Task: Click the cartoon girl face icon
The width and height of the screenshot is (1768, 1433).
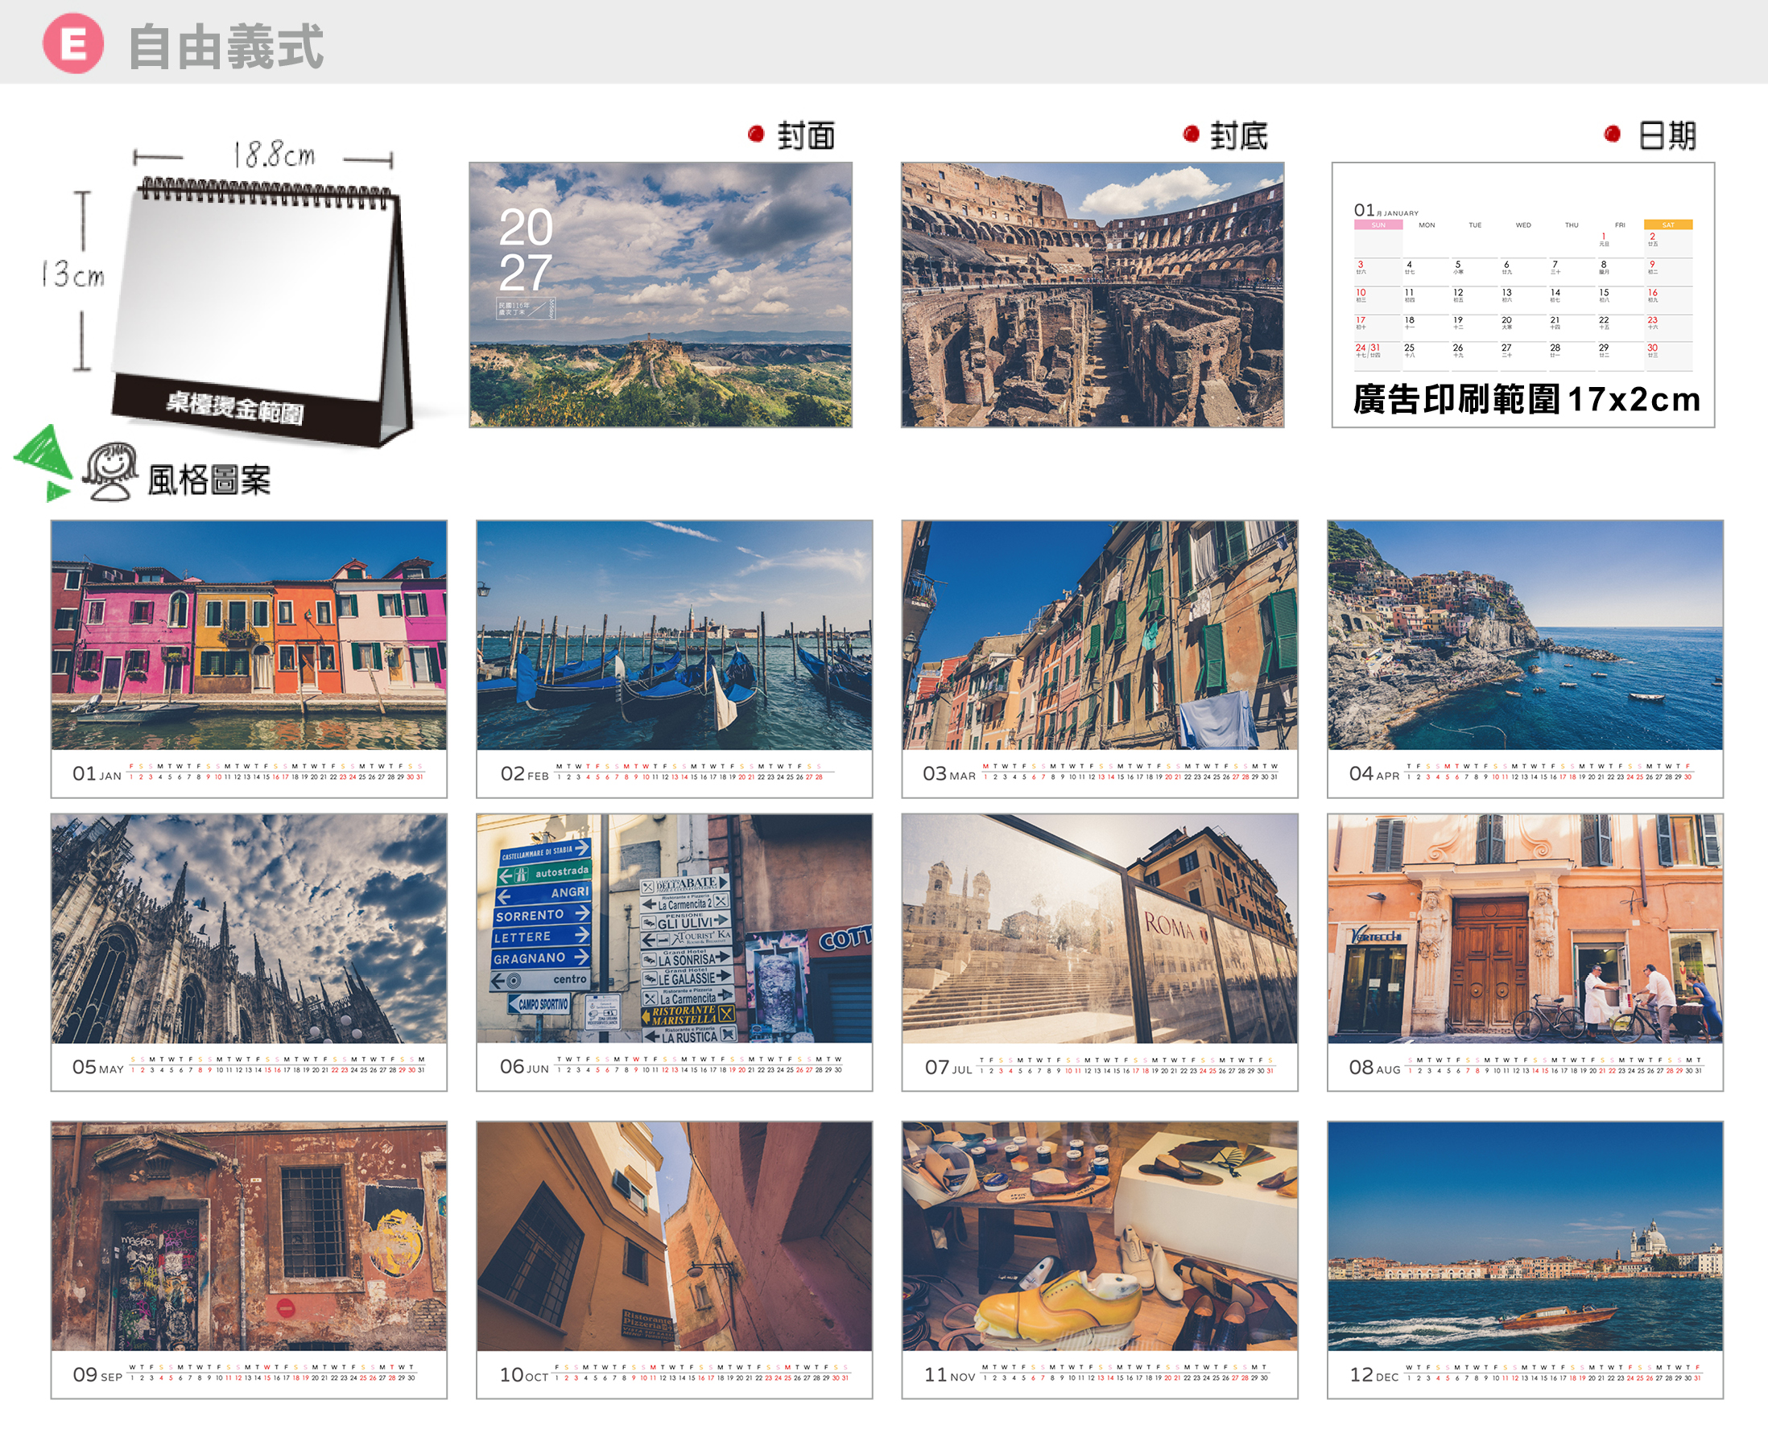Action: coord(110,471)
